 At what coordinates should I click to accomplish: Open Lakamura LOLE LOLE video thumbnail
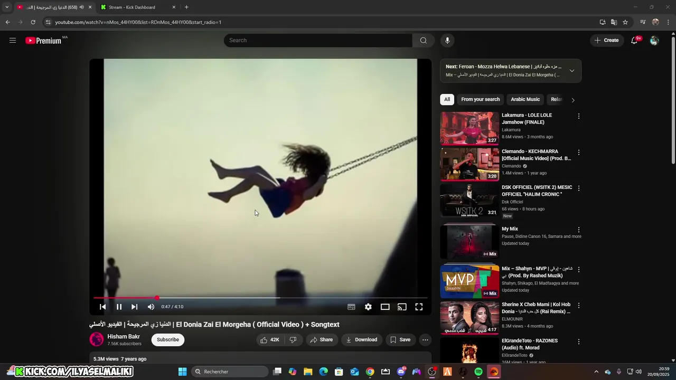[x=470, y=128]
